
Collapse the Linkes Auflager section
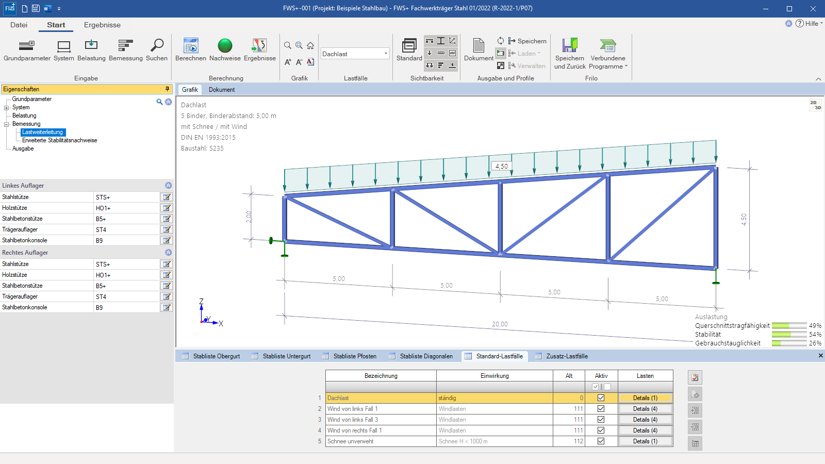[168, 186]
